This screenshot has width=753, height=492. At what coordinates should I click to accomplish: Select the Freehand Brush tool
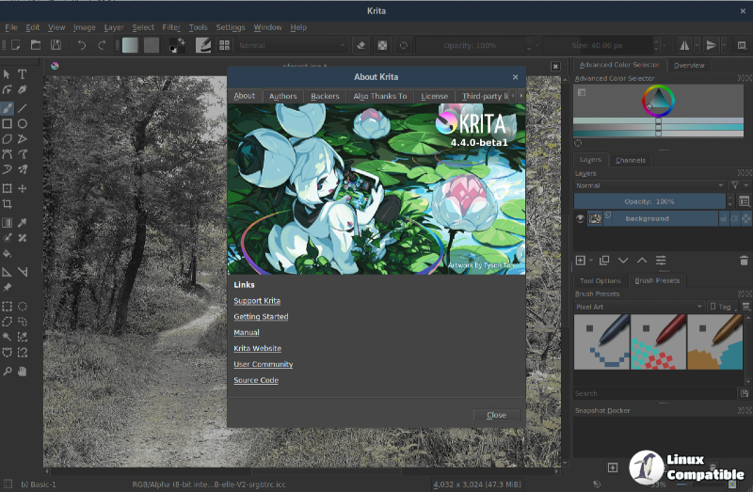[8, 107]
